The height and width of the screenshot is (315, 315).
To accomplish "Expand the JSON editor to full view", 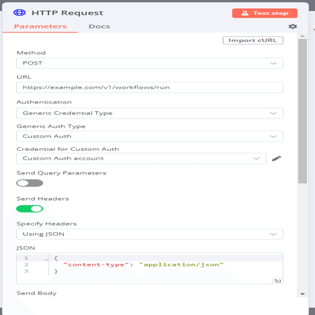I will (277, 281).
